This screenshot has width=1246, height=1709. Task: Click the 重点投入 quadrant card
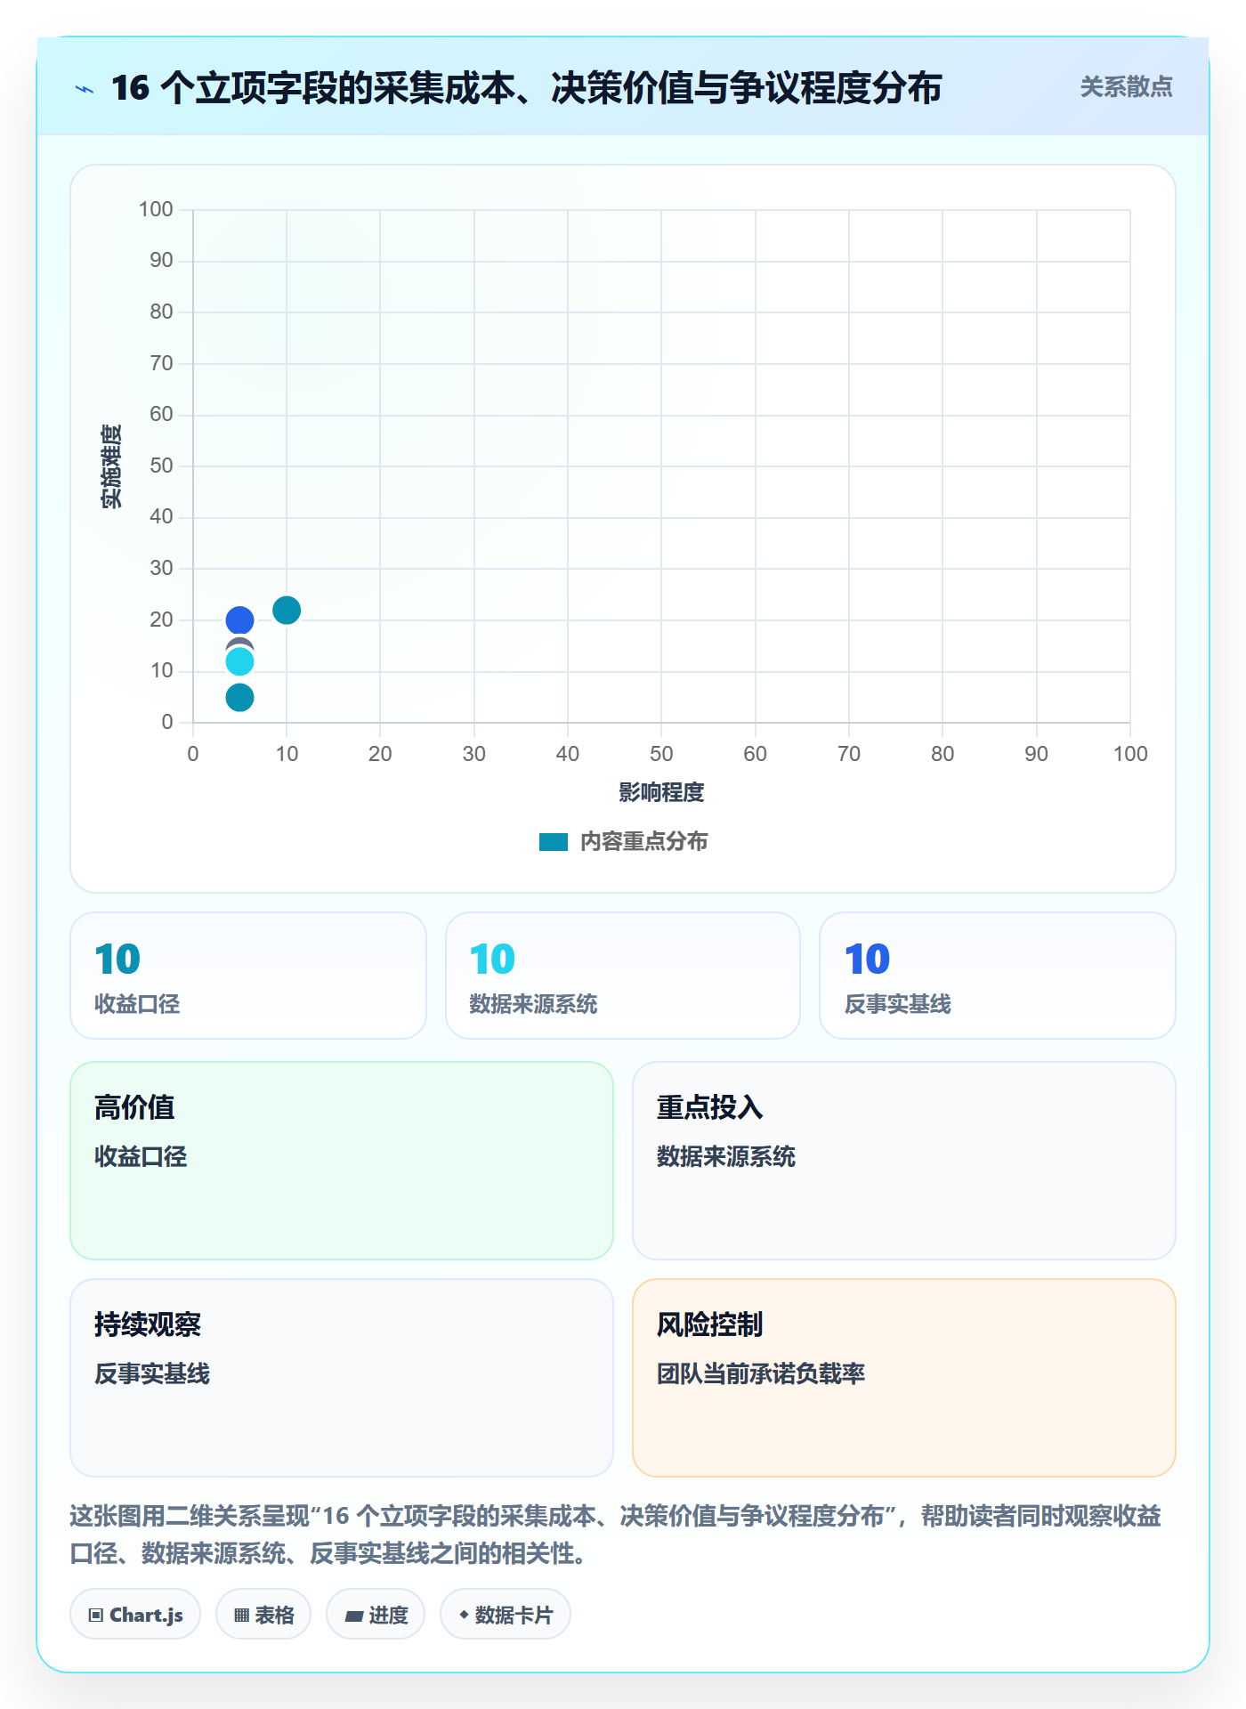[904, 1161]
